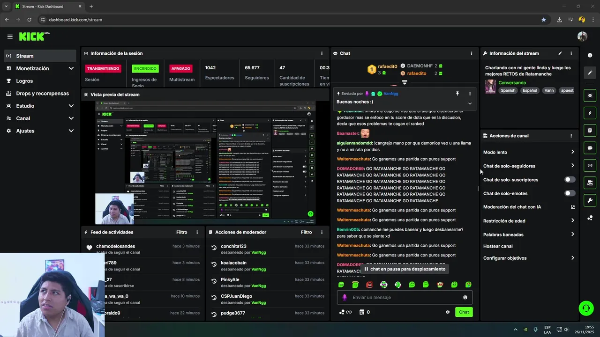The width and height of the screenshot is (600, 337).
Task: Open chat settings gear icon
Action: click(448, 312)
